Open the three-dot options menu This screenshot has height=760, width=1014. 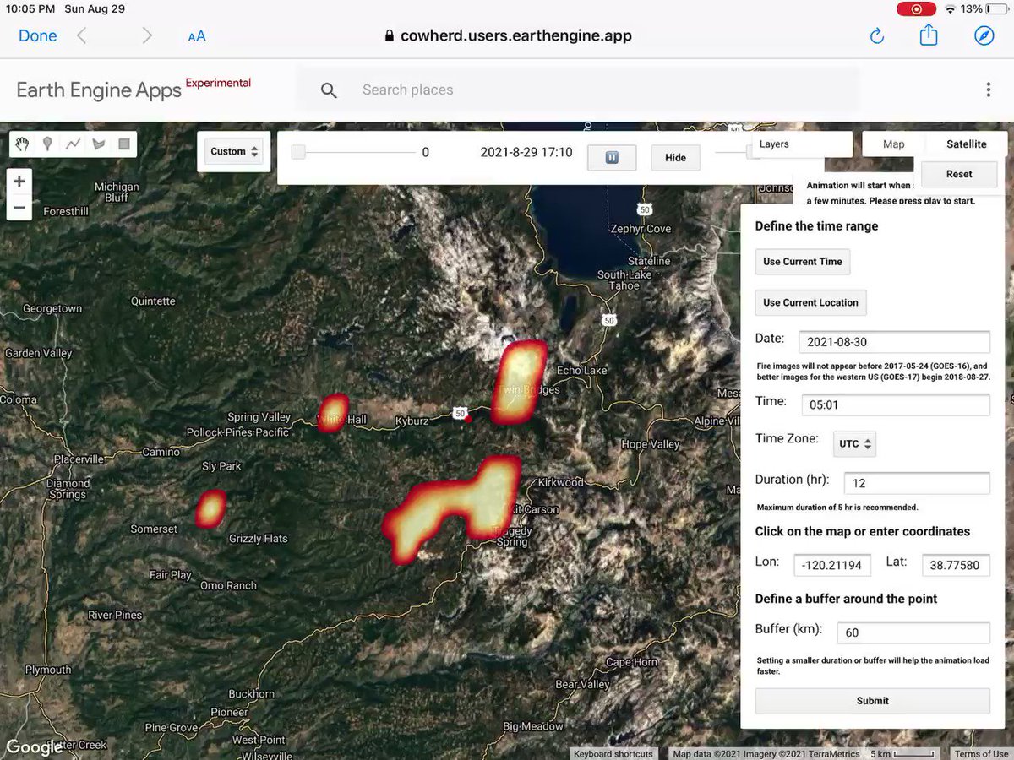989,90
